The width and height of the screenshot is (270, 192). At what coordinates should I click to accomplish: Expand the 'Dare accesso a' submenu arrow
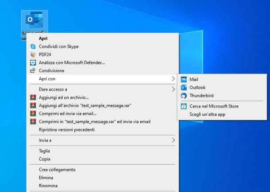(173, 89)
